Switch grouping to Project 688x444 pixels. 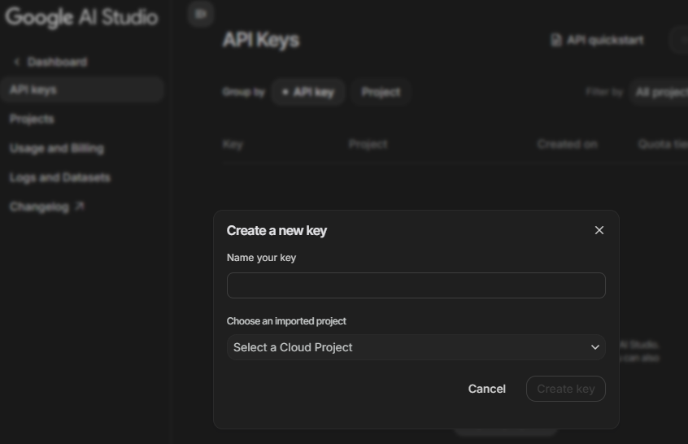tap(381, 93)
